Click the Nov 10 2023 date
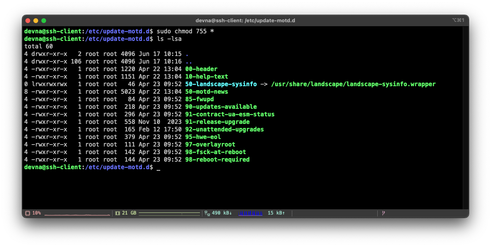This screenshot has width=491, height=247. point(160,122)
